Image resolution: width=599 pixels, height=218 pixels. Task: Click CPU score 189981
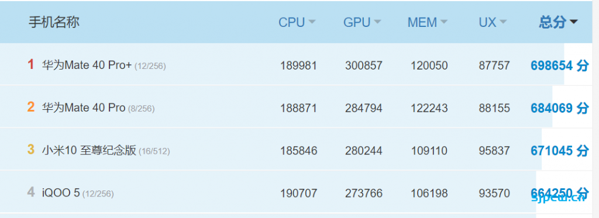pyautogui.click(x=299, y=65)
